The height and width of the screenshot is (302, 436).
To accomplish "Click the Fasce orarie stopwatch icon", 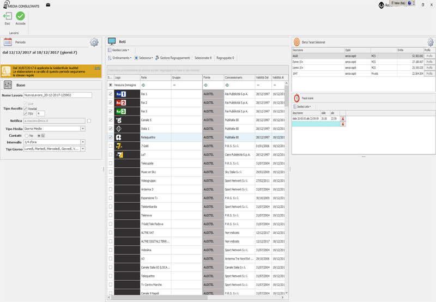I will [296, 98].
